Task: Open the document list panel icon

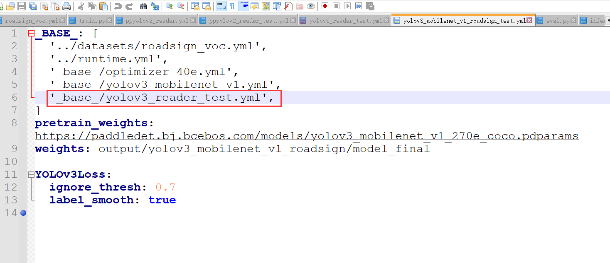Action: [277, 6]
